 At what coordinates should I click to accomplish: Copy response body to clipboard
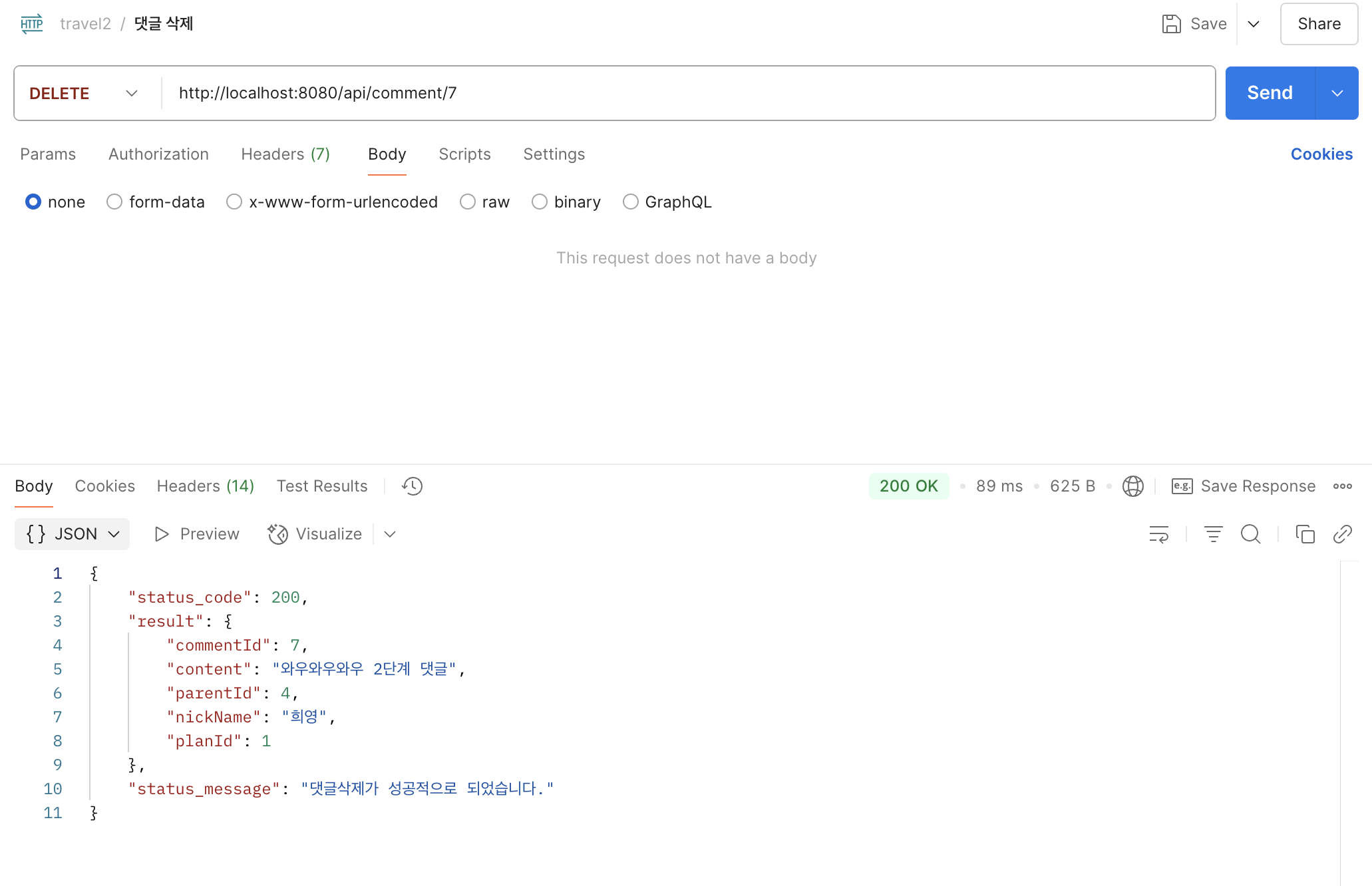pyautogui.click(x=1305, y=534)
